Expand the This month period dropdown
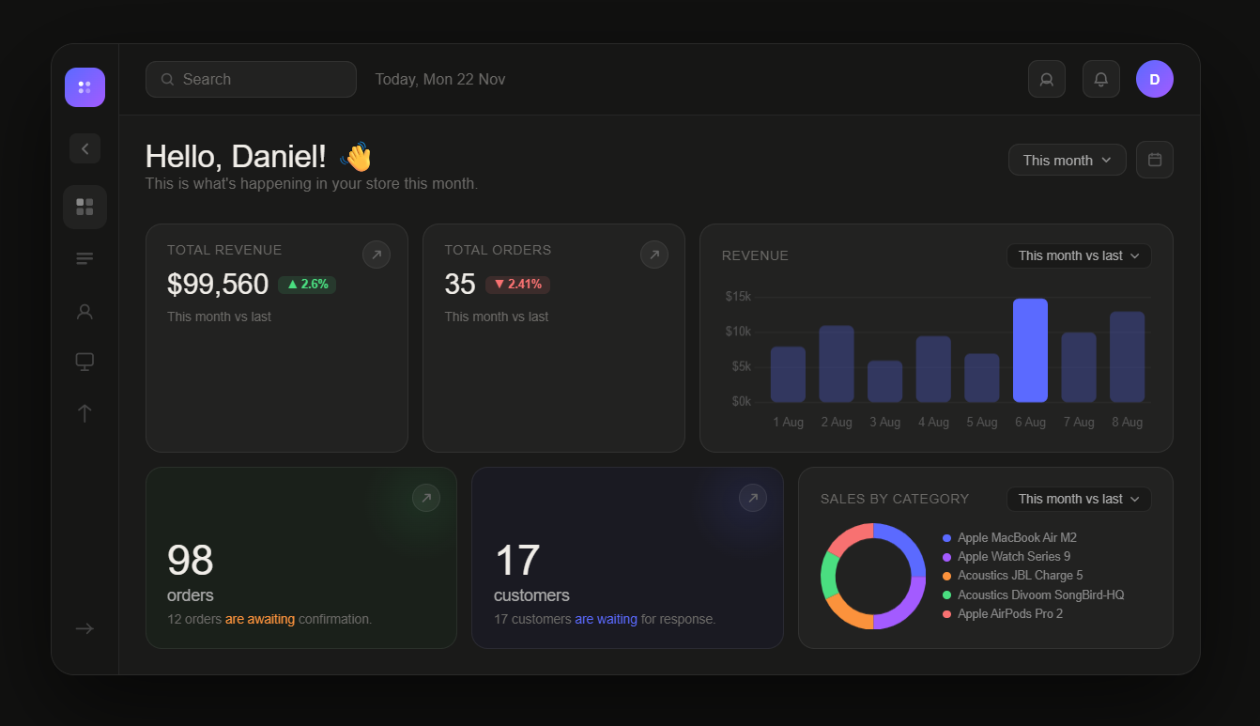The image size is (1260, 726). point(1067,161)
